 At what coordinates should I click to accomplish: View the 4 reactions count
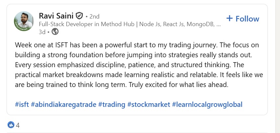click(x=18, y=125)
